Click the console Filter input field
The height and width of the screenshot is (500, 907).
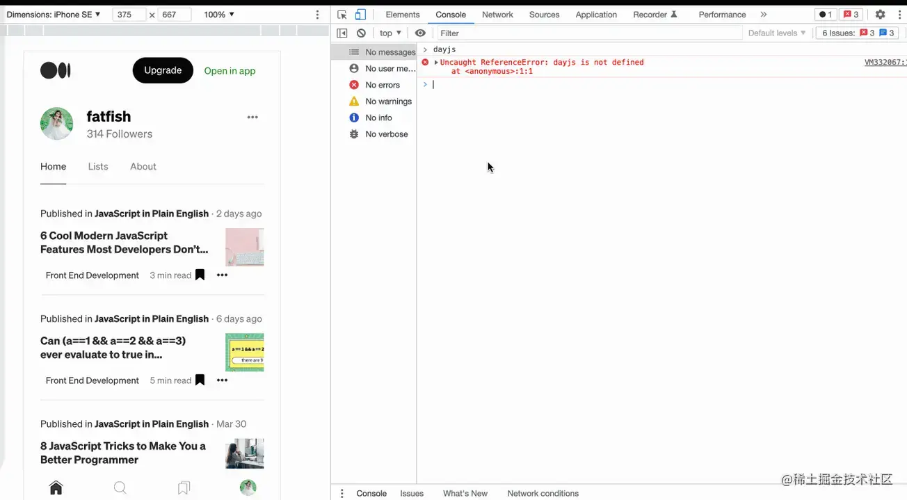click(x=589, y=33)
